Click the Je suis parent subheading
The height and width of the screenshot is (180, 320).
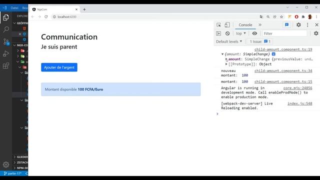(x=59, y=46)
